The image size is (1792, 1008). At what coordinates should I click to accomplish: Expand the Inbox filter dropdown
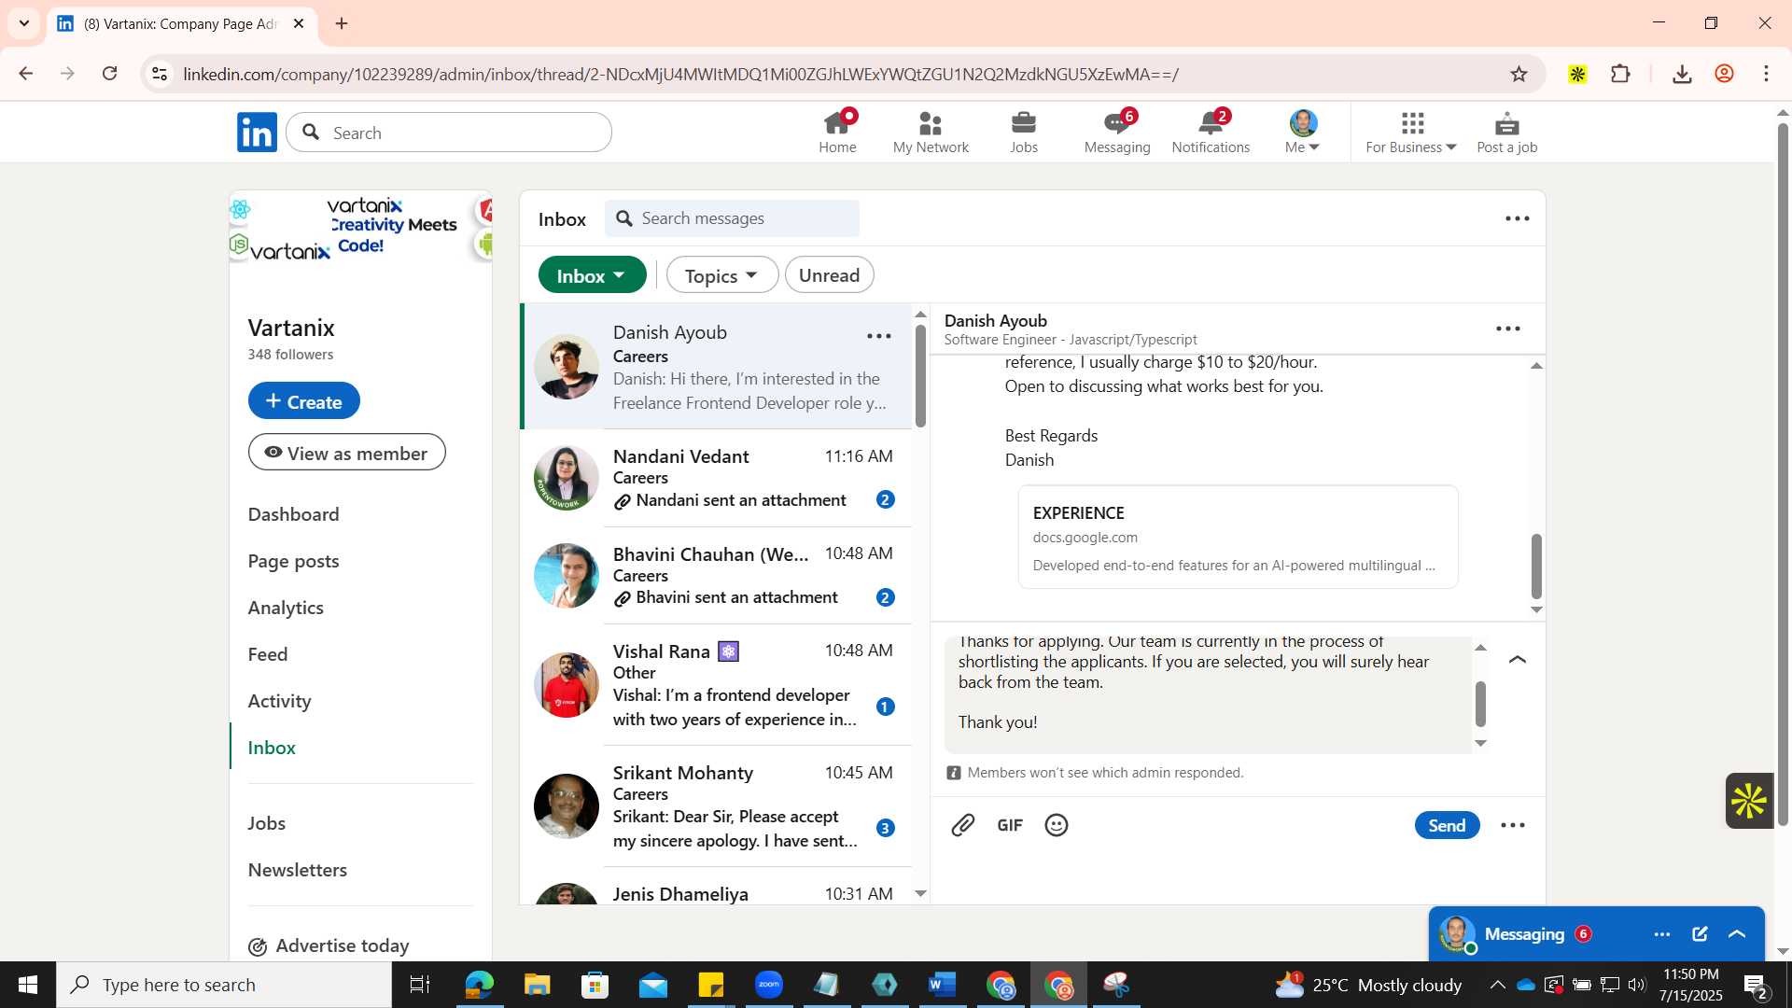[592, 275]
